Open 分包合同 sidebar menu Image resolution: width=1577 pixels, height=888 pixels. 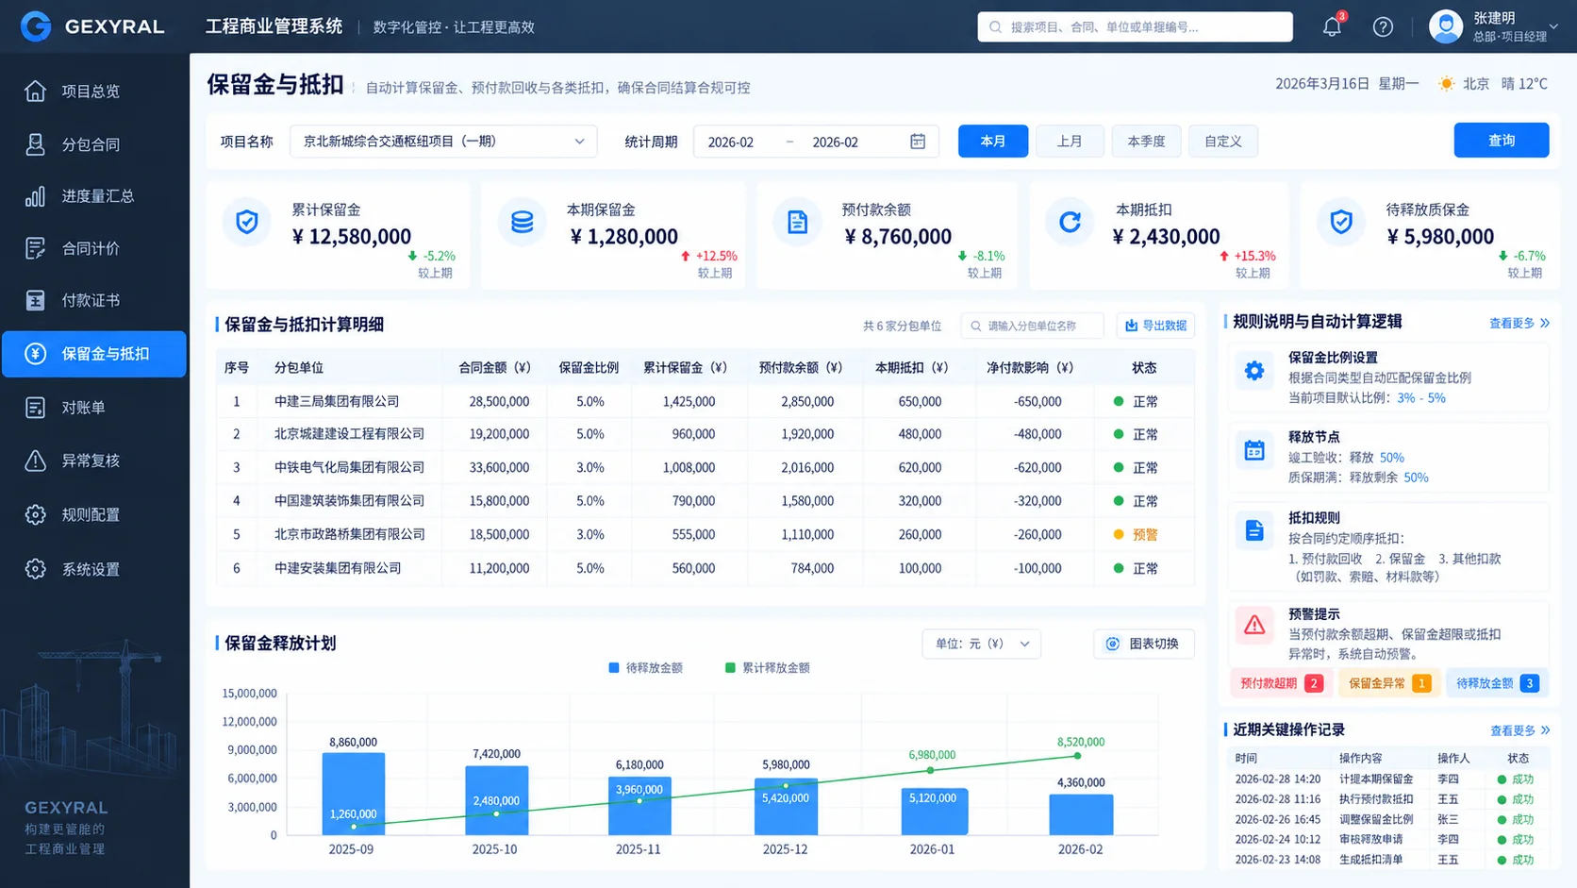(x=94, y=144)
